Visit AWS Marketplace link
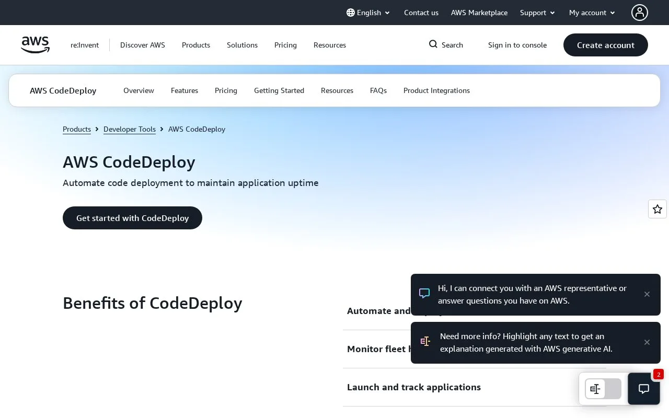The height and width of the screenshot is (418, 669). (479, 13)
